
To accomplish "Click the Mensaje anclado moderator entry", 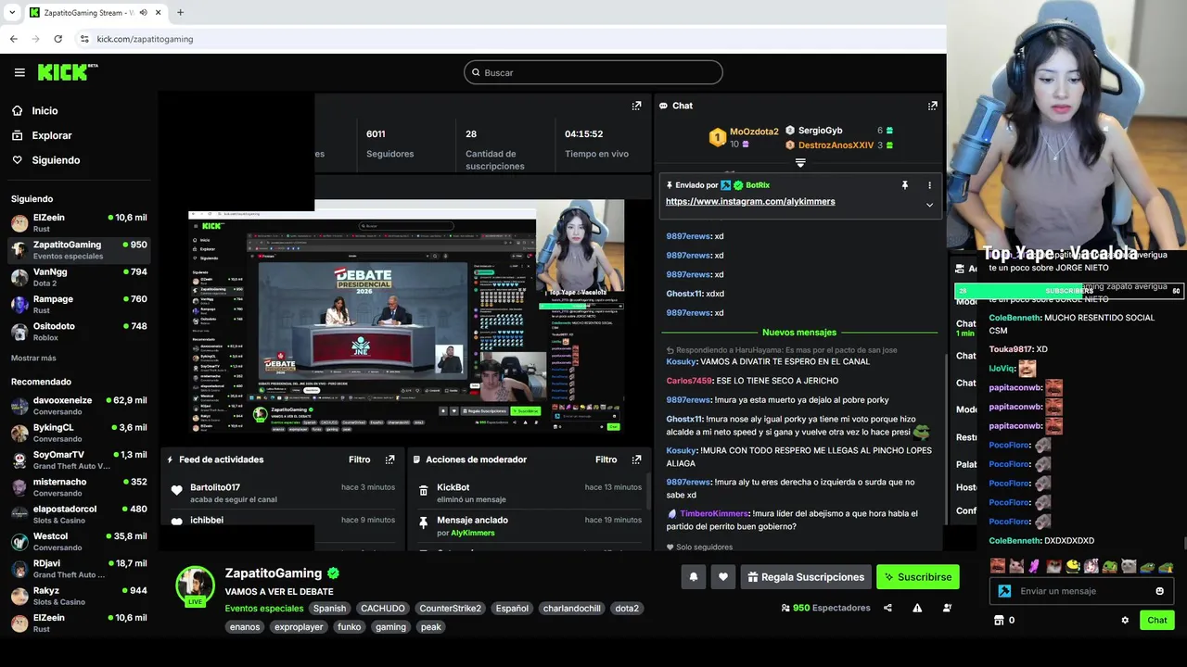I will [x=530, y=525].
